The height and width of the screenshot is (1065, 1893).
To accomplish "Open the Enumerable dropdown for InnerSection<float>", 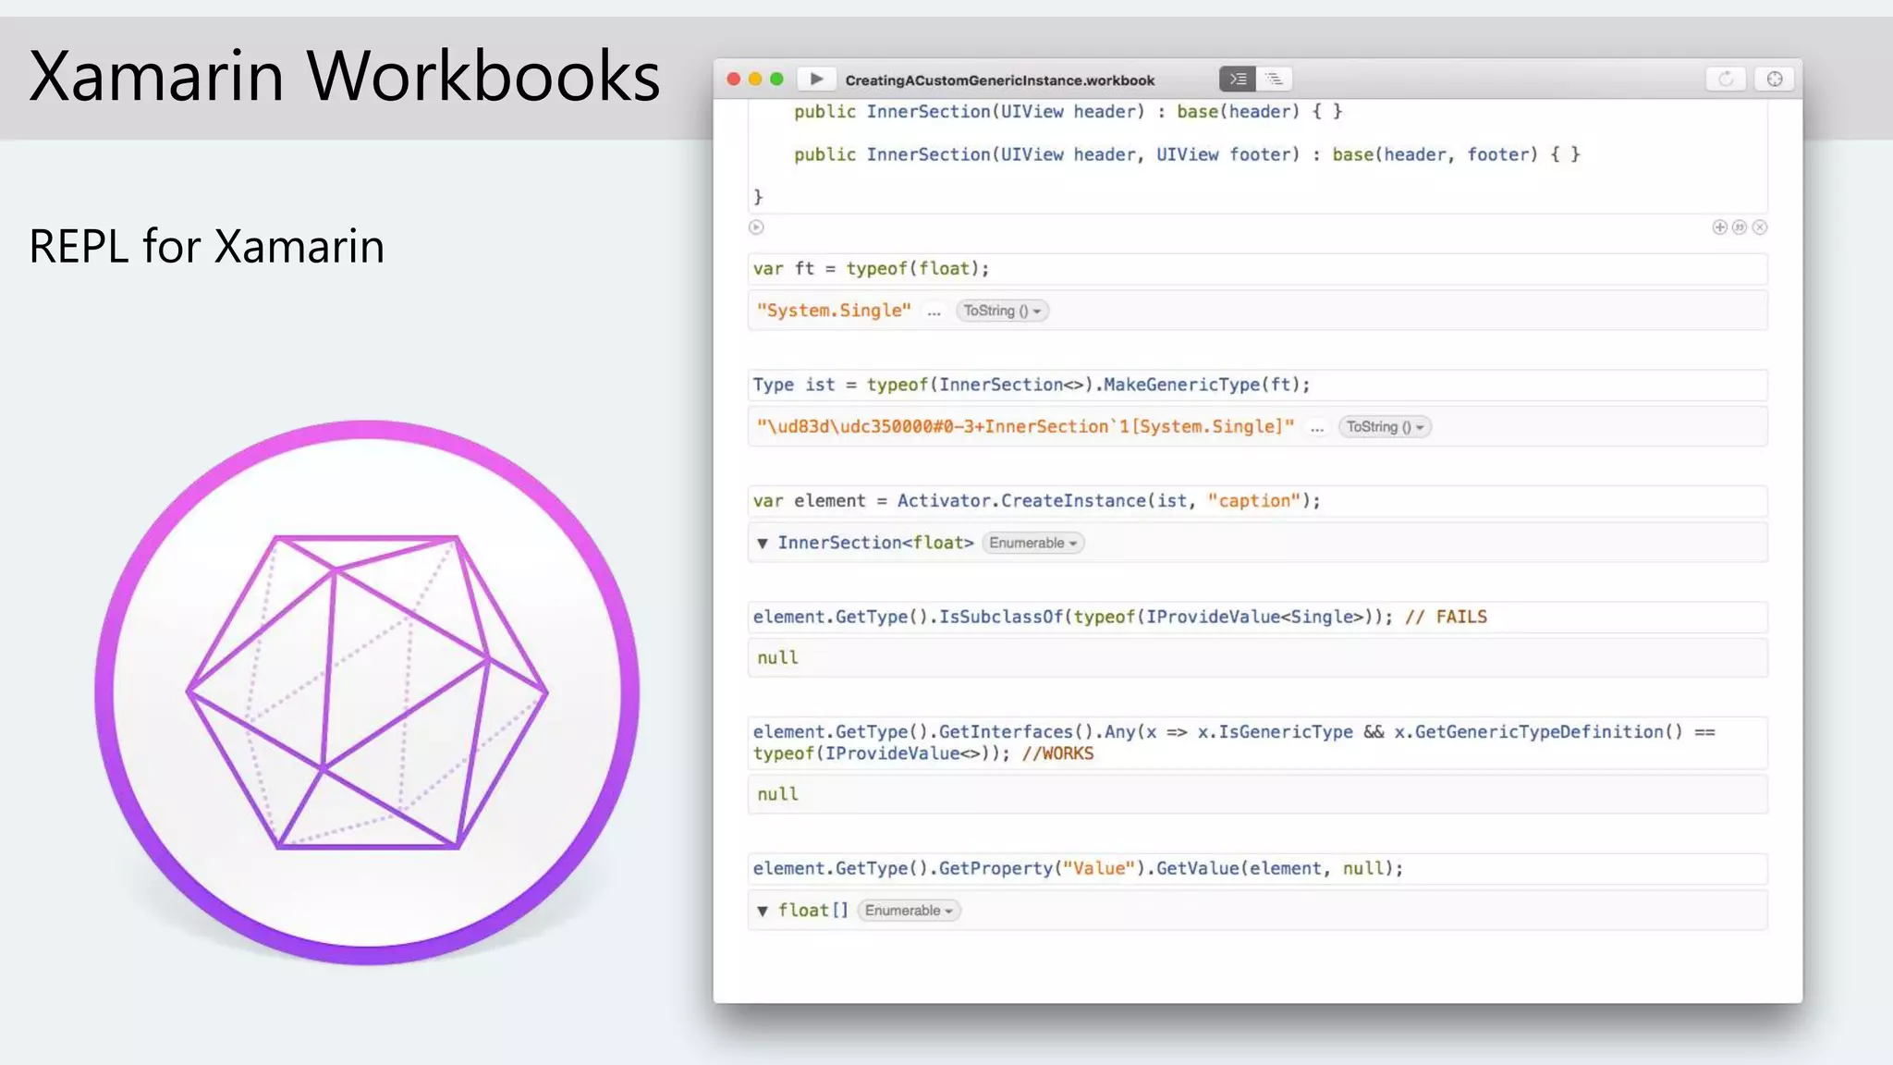I will pyautogui.click(x=1033, y=544).
